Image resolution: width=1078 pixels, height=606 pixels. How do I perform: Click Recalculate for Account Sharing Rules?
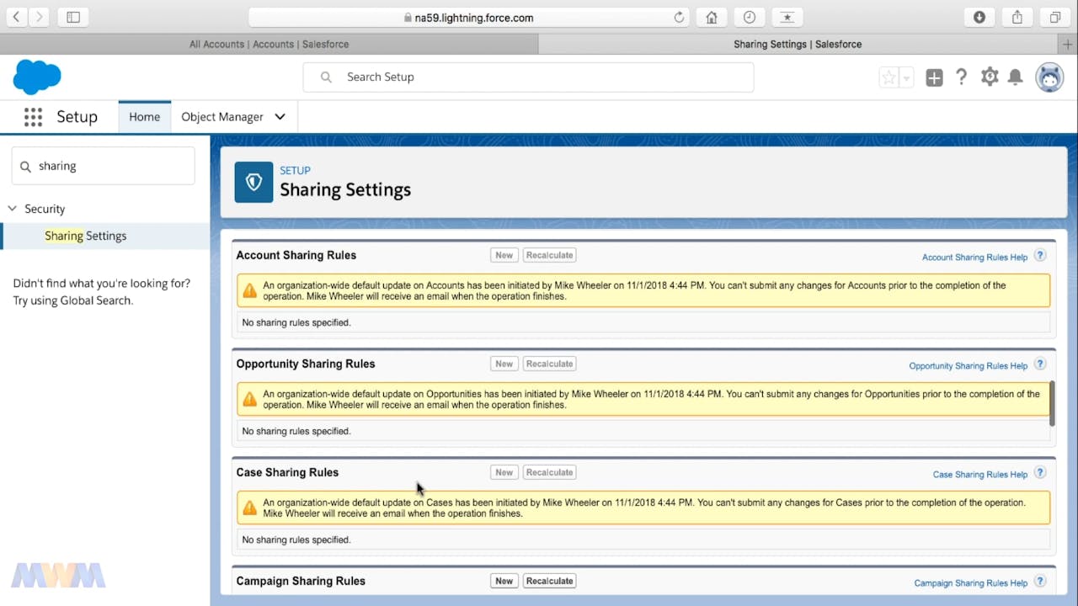pos(549,255)
